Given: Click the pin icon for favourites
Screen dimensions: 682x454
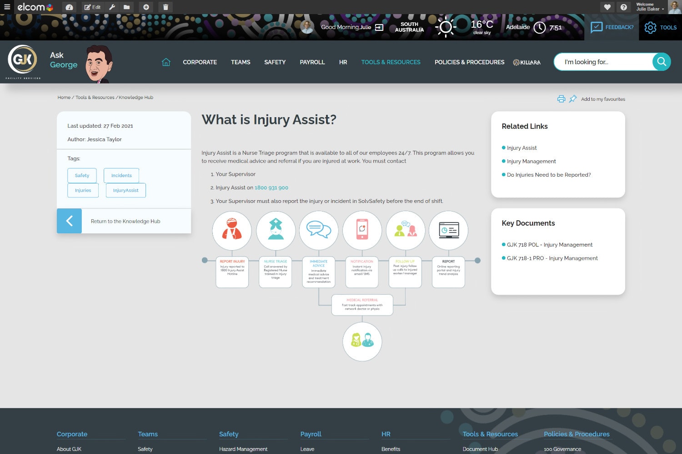Looking at the screenshot, I should click(x=573, y=99).
